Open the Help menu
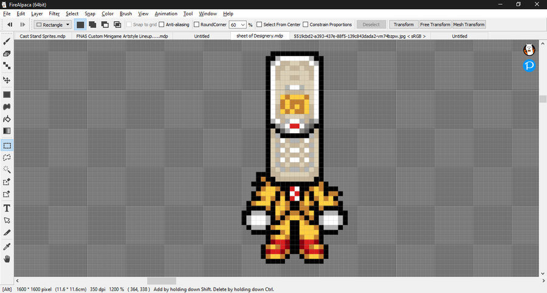Image resolution: width=547 pixels, height=293 pixels. point(228,13)
